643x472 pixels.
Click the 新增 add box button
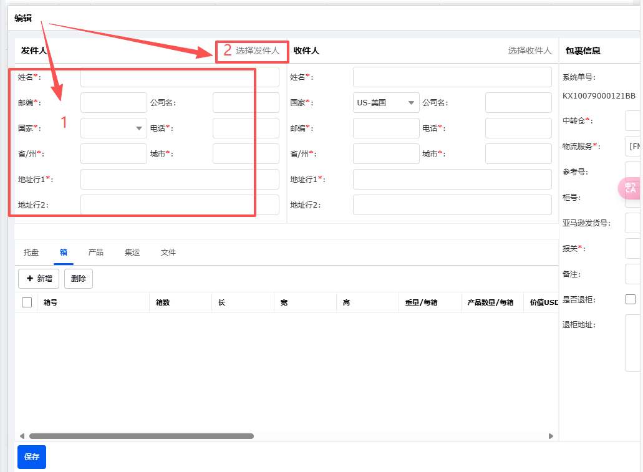[x=39, y=279]
